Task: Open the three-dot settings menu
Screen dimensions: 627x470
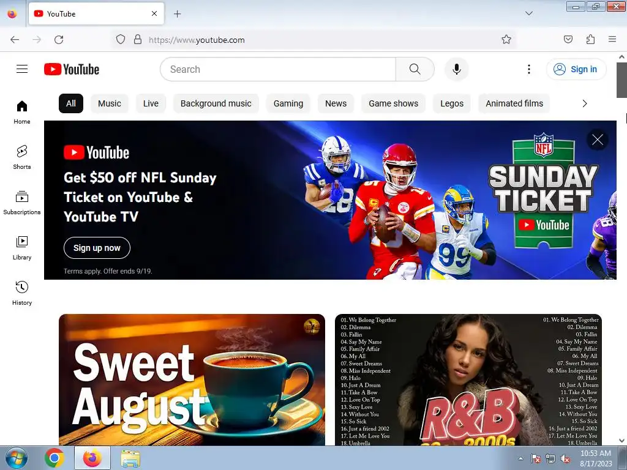Action: click(528, 69)
